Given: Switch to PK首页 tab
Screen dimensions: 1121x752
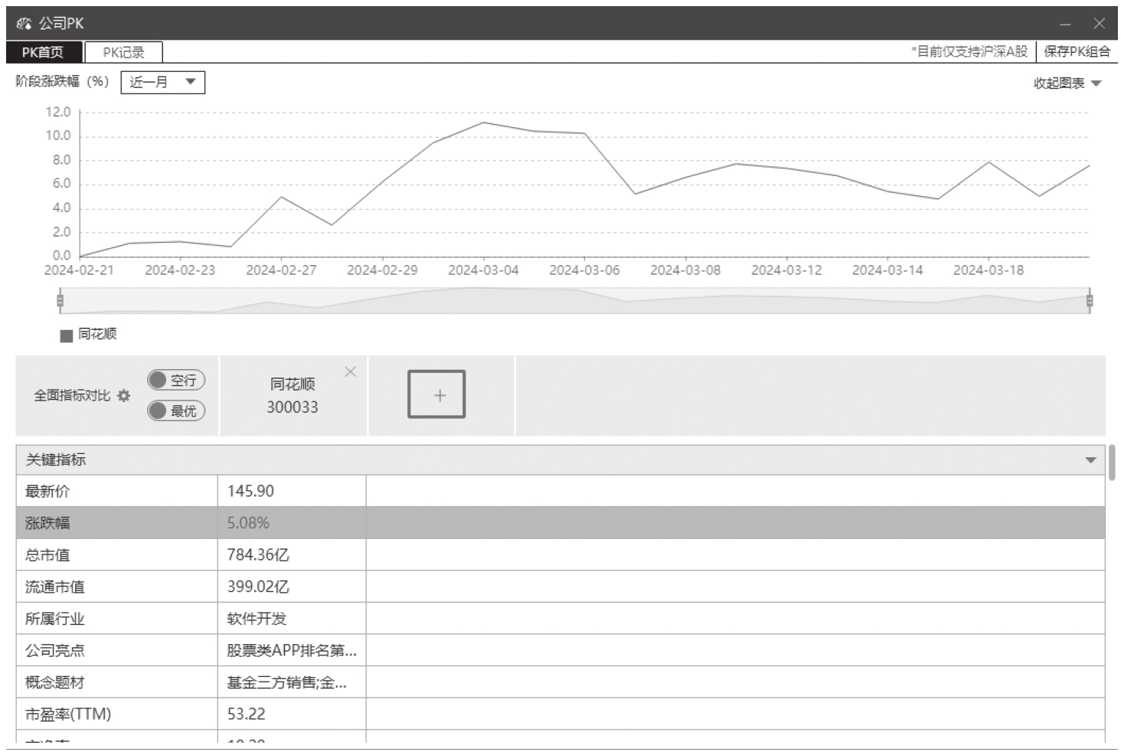Looking at the screenshot, I should [44, 52].
